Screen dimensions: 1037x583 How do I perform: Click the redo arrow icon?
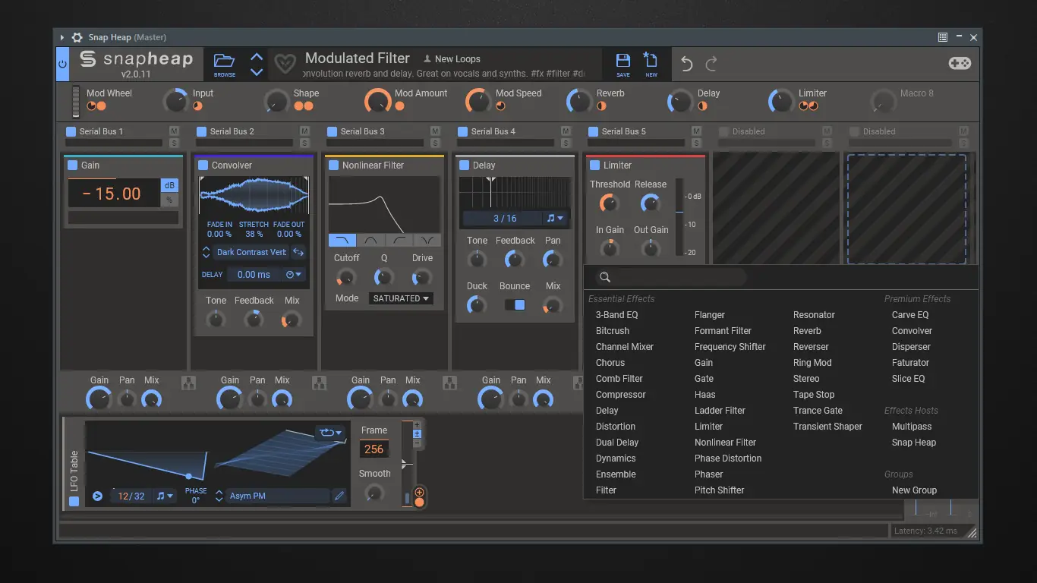click(x=711, y=65)
